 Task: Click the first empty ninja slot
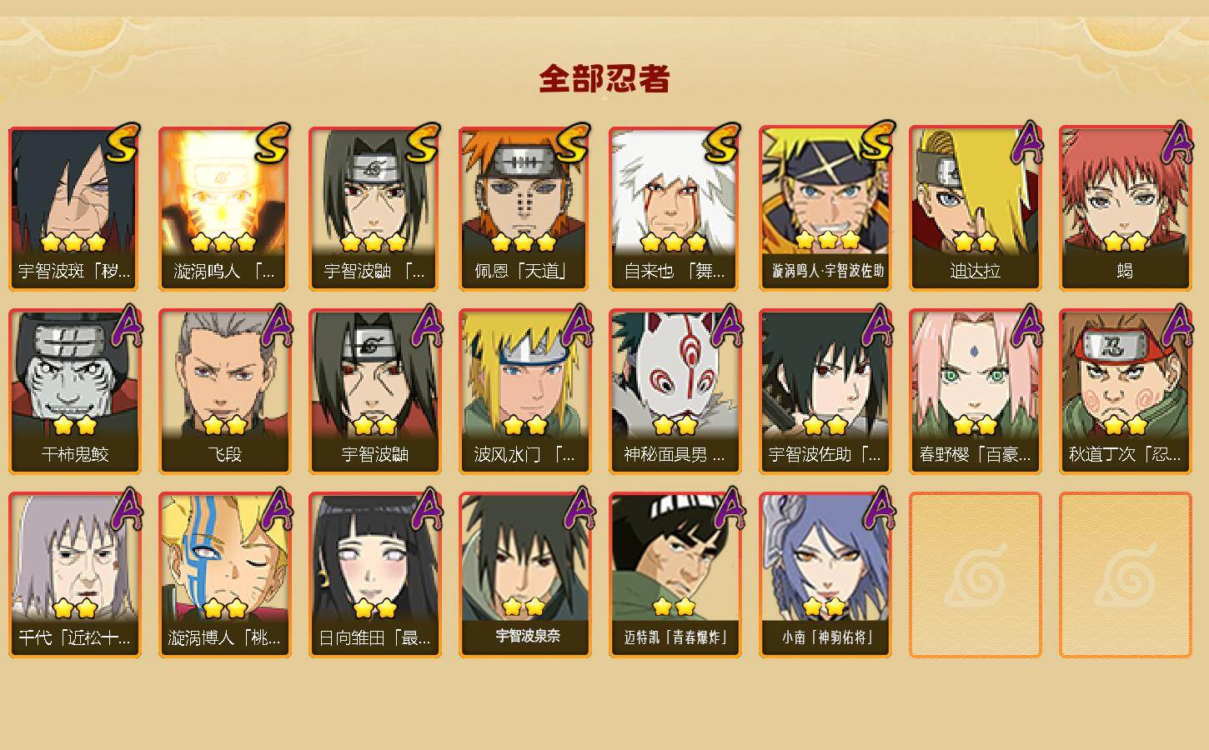point(976,575)
